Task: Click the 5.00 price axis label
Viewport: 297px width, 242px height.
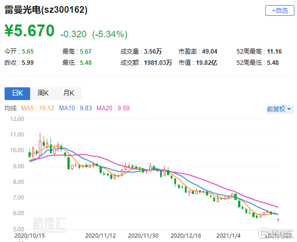Action: coord(18,229)
